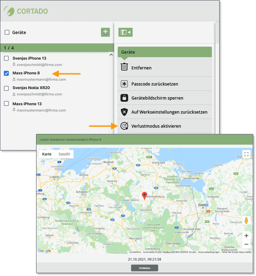Screen dimensions: 256x276
Task: Click the red map location pin
Action: [x=144, y=196]
